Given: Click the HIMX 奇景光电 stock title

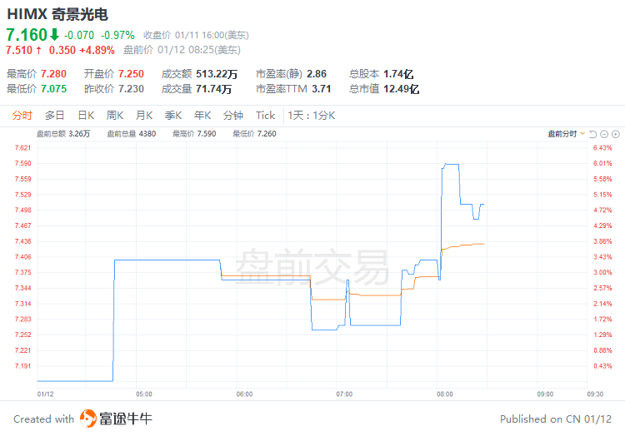Looking at the screenshot, I should [x=57, y=14].
